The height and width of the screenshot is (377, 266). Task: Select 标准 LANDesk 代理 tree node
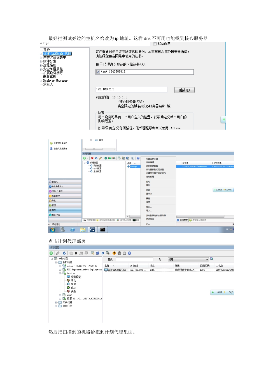[57, 54]
